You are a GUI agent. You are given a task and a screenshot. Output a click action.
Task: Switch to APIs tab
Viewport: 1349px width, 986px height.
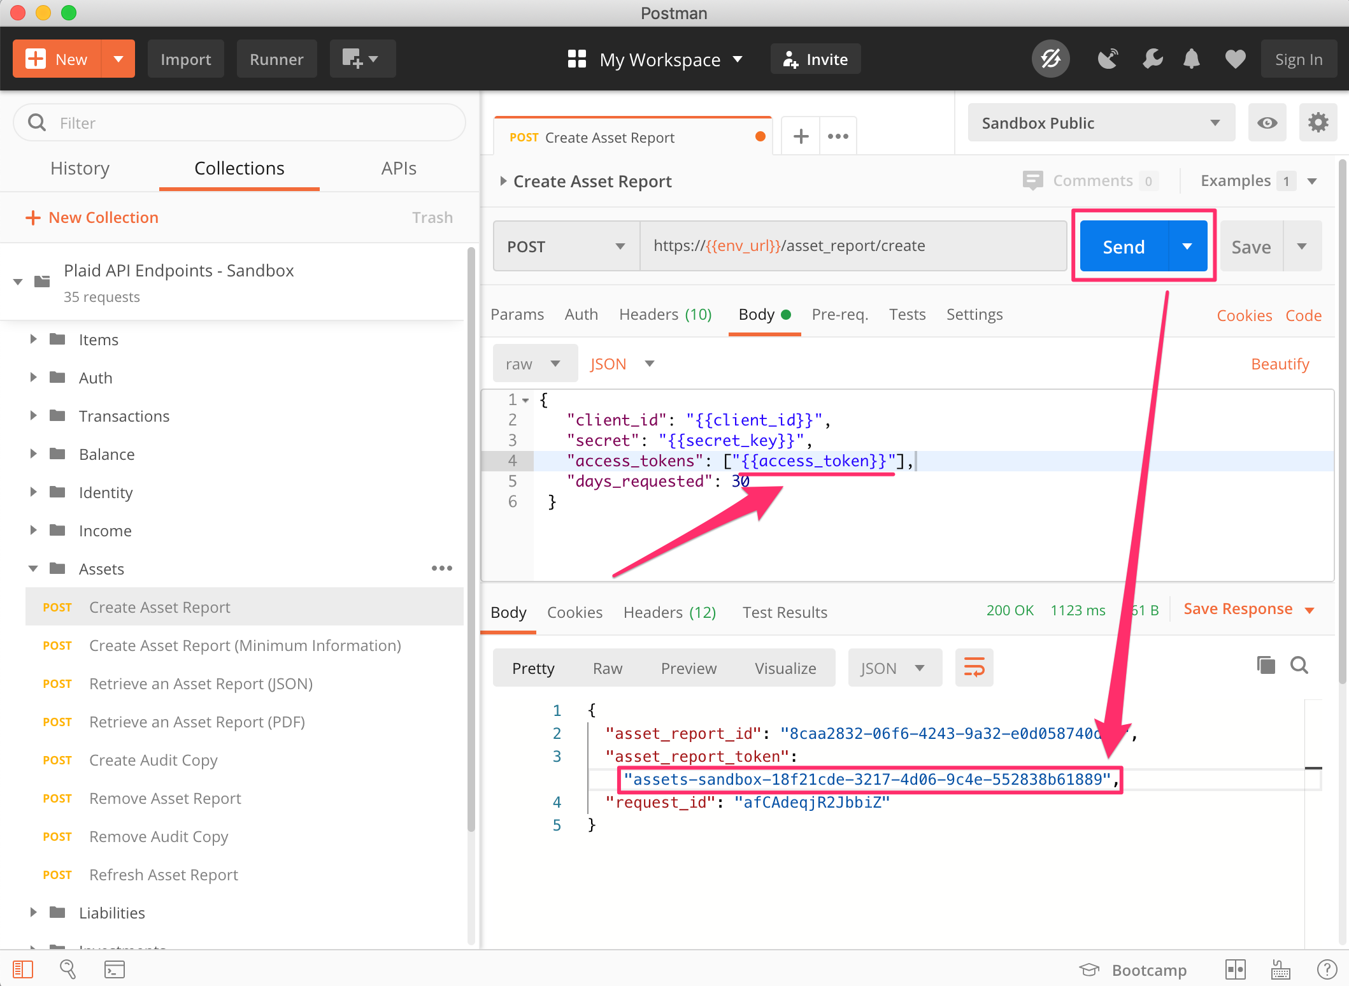coord(399,168)
